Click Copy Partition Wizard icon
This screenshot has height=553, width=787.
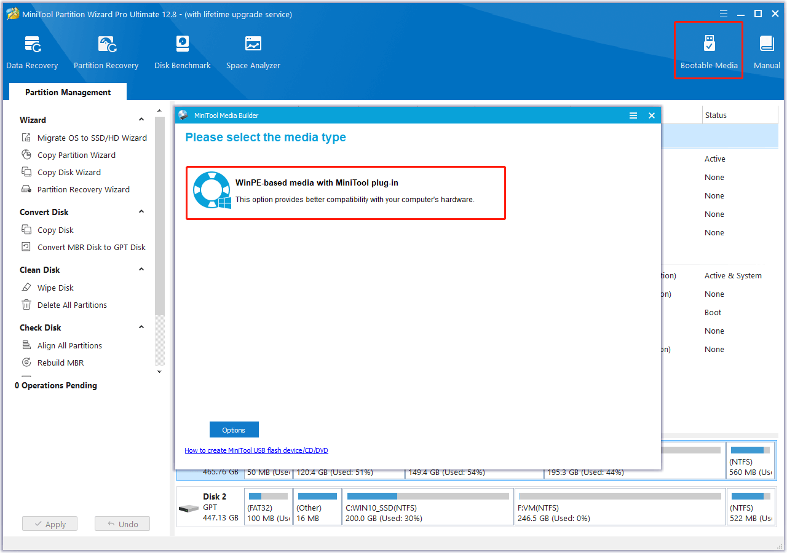26,155
